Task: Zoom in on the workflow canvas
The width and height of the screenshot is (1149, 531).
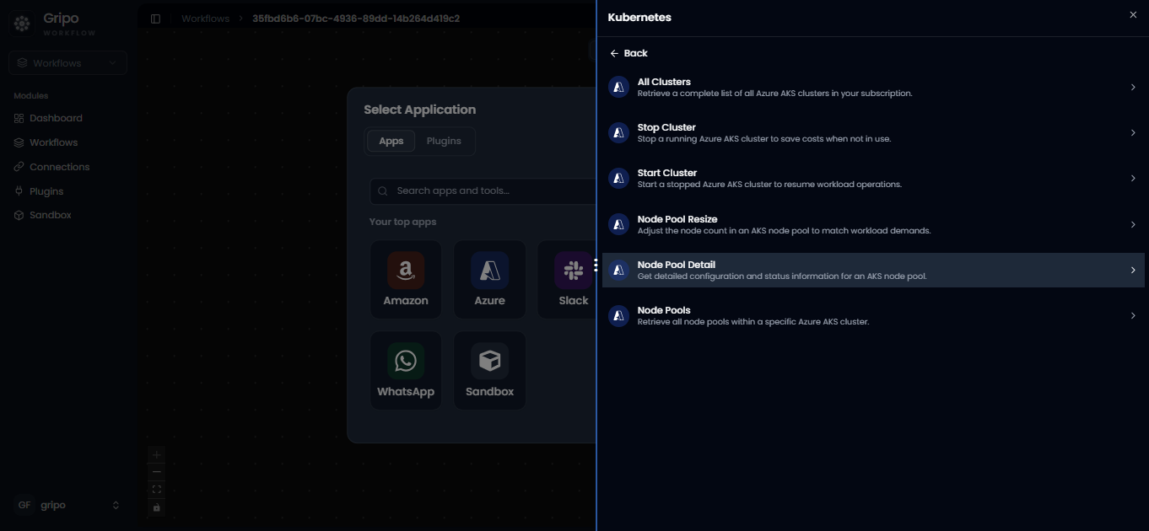Action: pos(156,454)
